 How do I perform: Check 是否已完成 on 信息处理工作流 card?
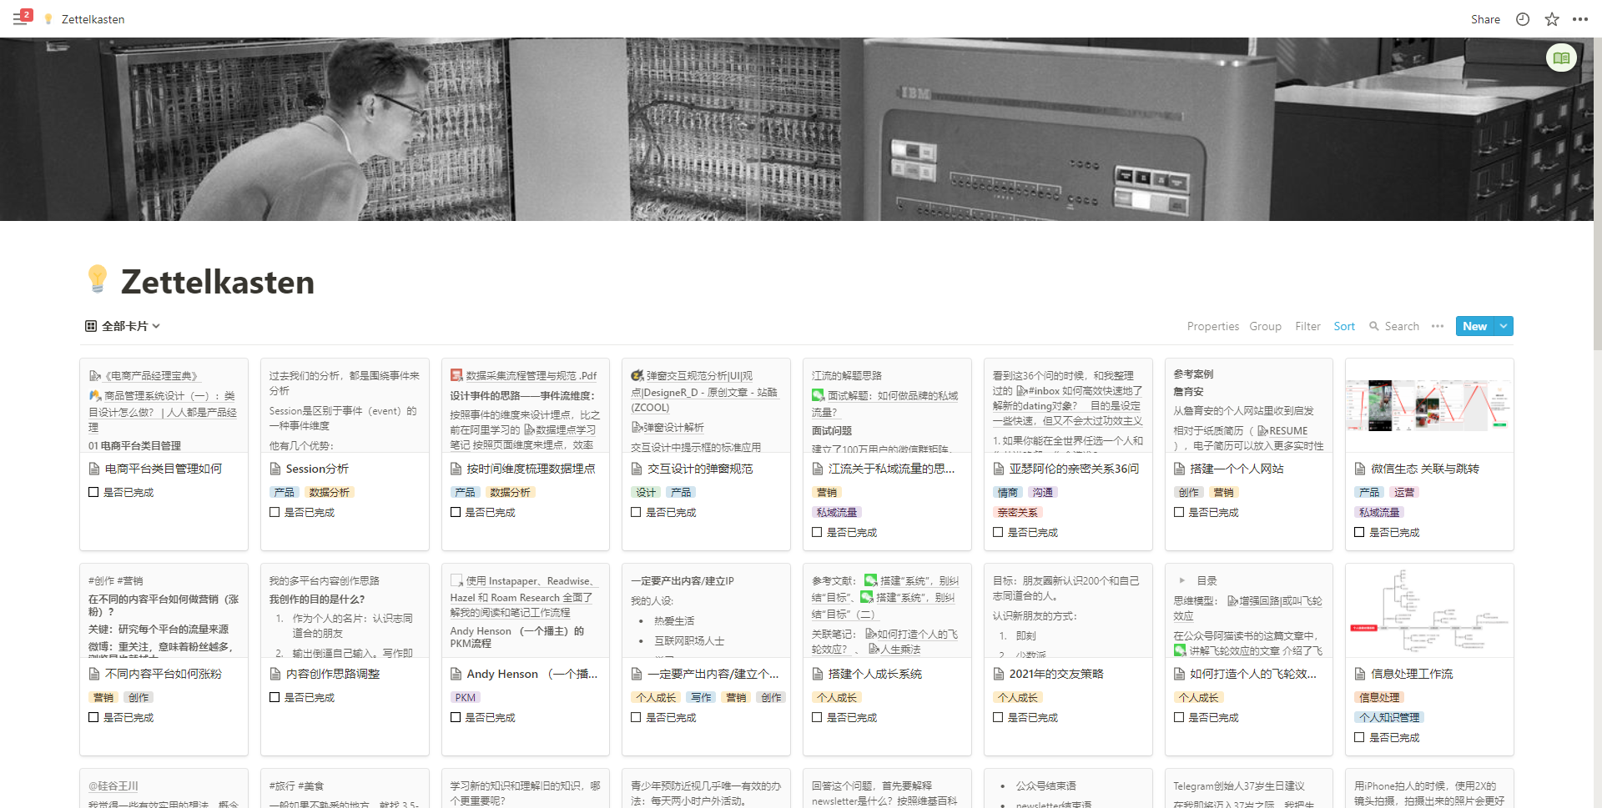[x=1359, y=737]
